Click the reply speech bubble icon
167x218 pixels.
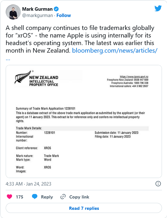coord(35,197)
